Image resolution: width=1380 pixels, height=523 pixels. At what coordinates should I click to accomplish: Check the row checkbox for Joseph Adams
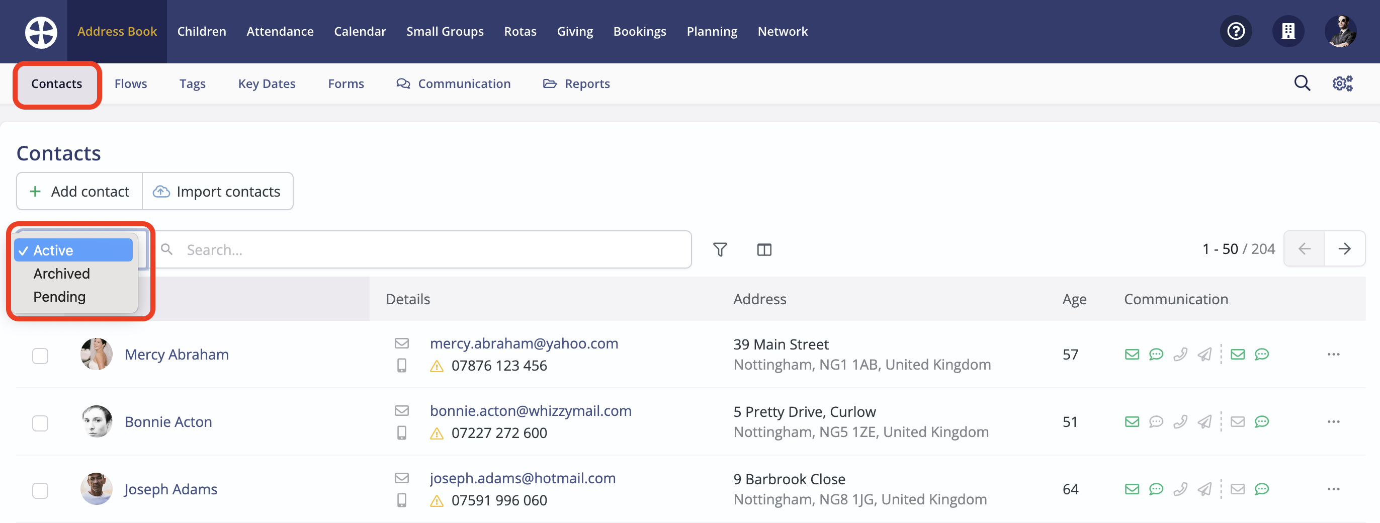pyautogui.click(x=40, y=490)
